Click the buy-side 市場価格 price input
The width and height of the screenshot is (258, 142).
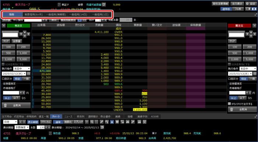(x=237, y=93)
